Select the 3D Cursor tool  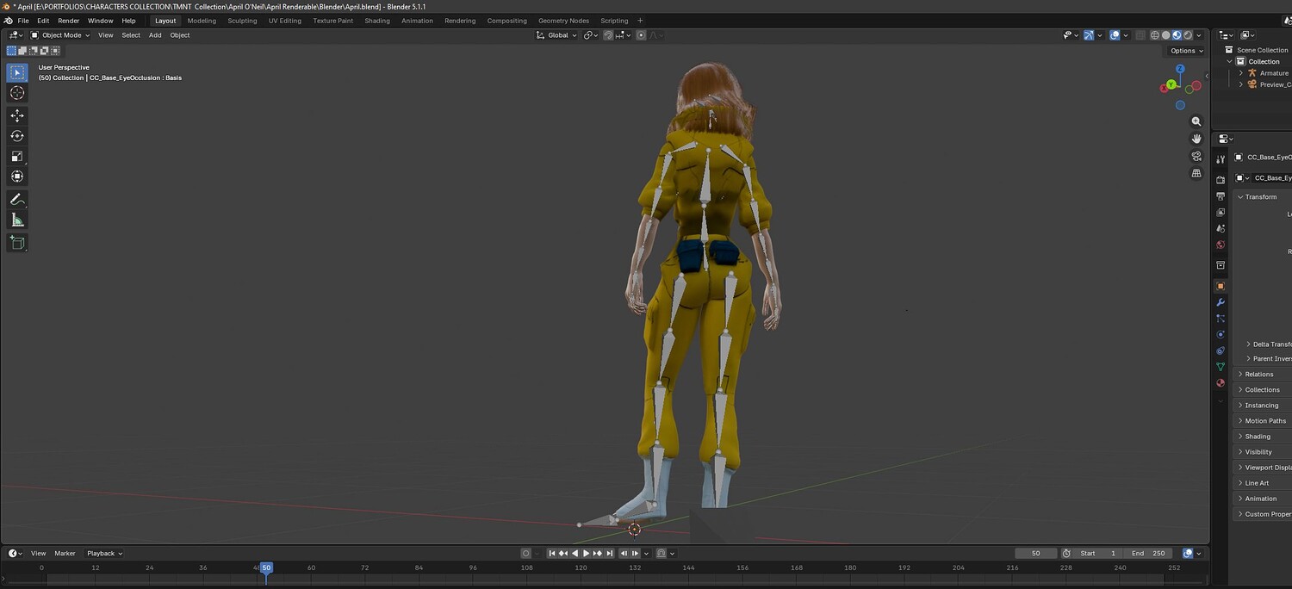[17, 93]
